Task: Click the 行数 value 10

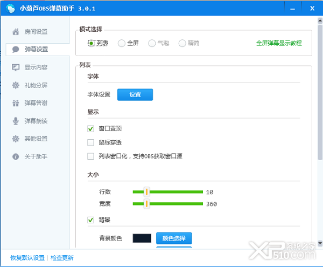Action: click(209, 192)
